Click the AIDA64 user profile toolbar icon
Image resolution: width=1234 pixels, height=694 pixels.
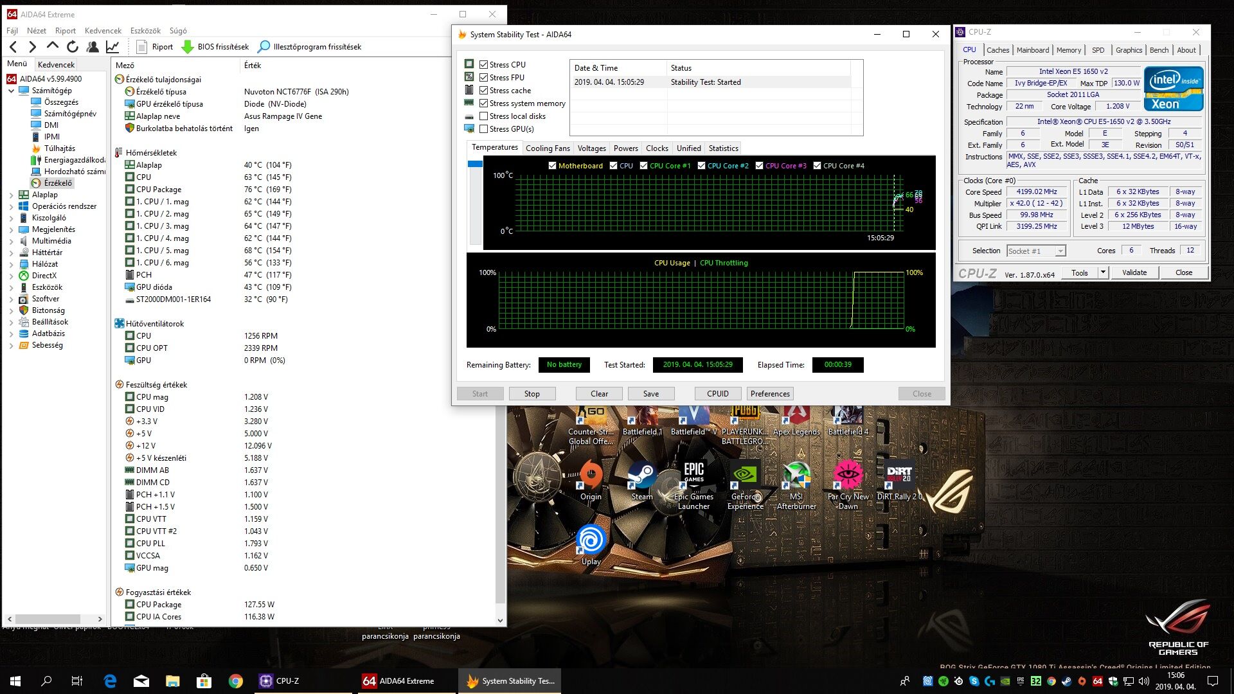click(x=93, y=46)
